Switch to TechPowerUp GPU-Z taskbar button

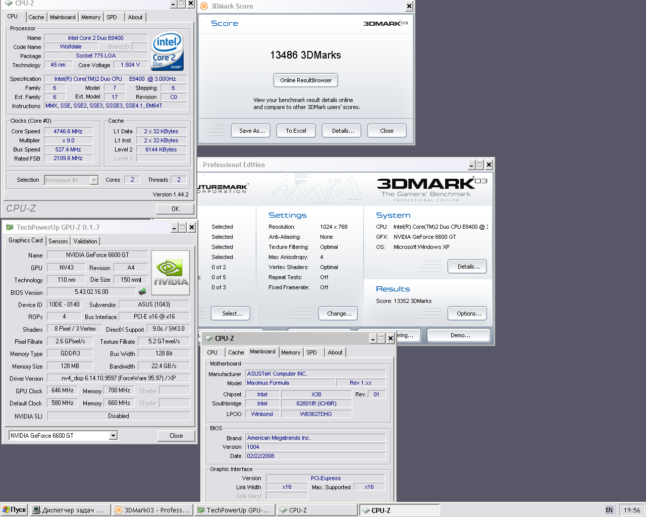click(235, 510)
